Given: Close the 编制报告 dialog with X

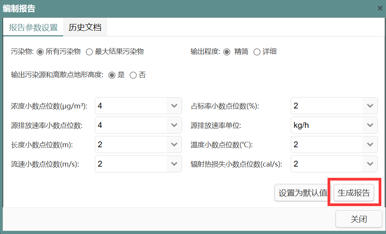Looking at the screenshot, I should 380,8.
